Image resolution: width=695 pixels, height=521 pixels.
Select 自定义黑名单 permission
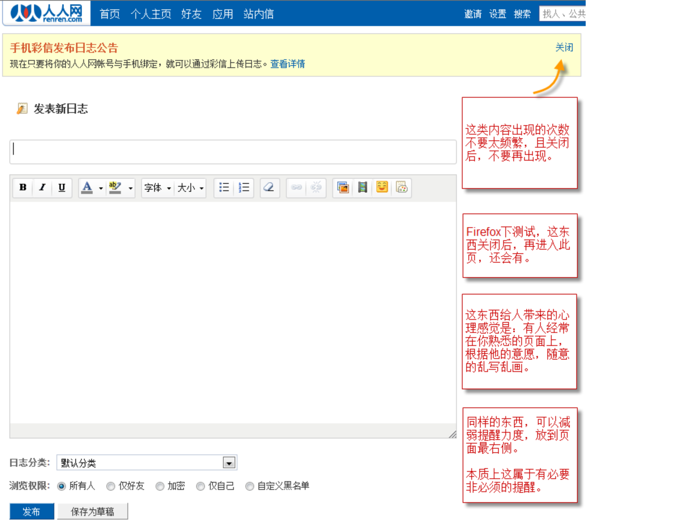coord(250,487)
